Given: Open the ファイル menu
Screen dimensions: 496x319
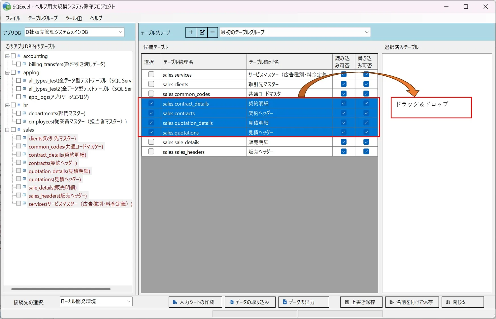Looking at the screenshot, I should click(13, 18).
